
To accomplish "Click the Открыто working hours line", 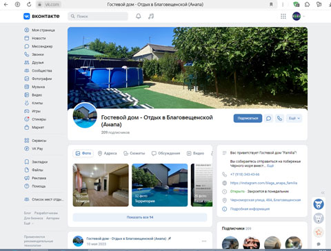I will click(259, 191).
